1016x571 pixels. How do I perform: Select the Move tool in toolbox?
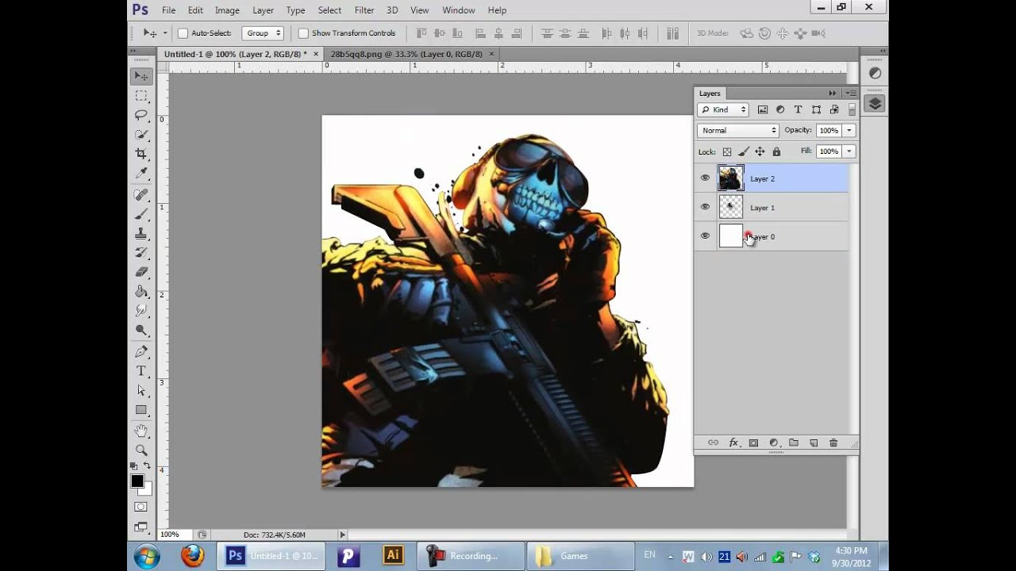coord(141,76)
